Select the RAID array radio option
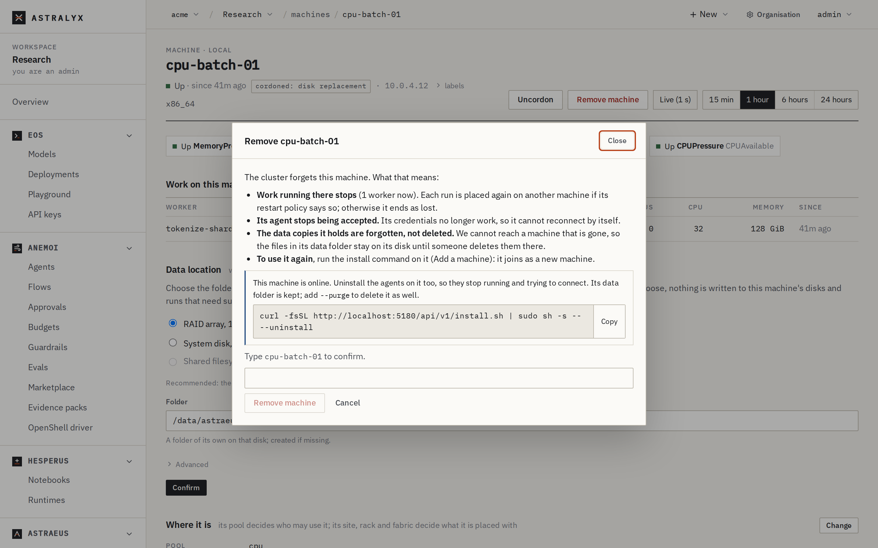This screenshot has height=548, width=878. tap(173, 323)
